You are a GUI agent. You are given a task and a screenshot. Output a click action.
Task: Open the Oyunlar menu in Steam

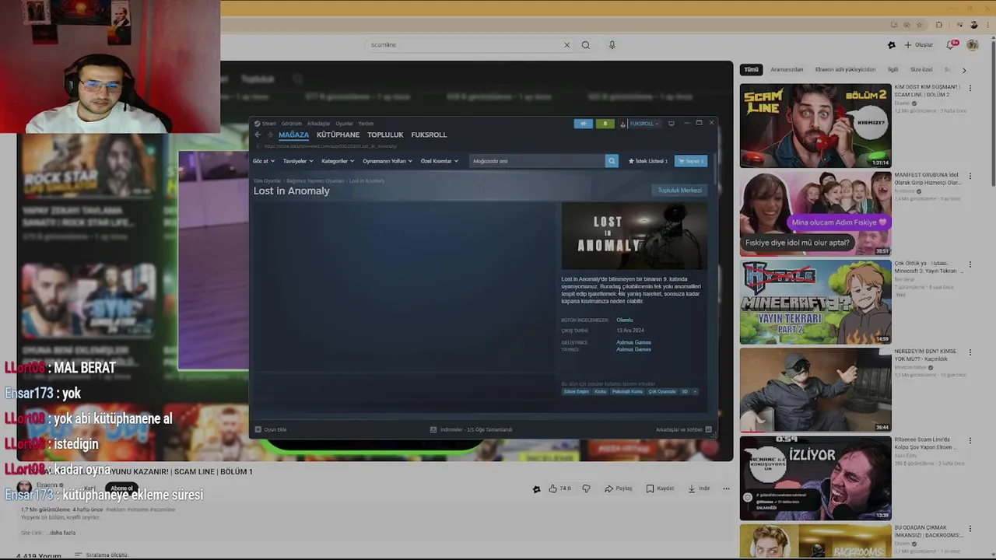344,124
